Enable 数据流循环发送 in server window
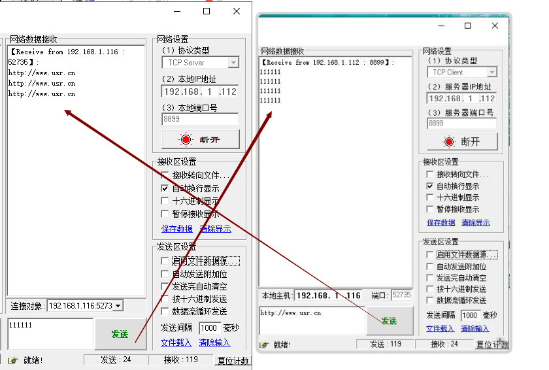Image resolution: width=549 pixels, height=370 pixels. click(165, 311)
